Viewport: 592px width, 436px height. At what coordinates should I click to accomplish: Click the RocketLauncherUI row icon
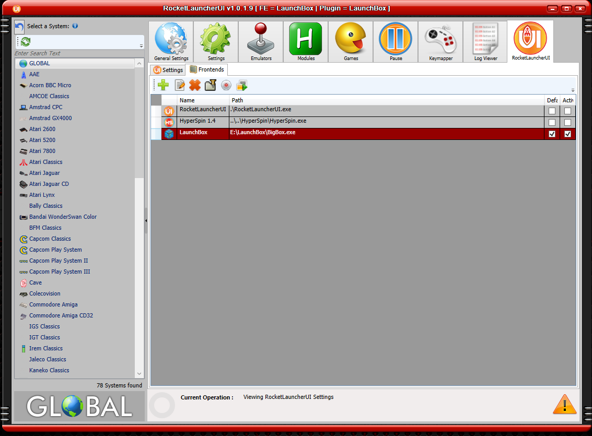tap(169, 111)
